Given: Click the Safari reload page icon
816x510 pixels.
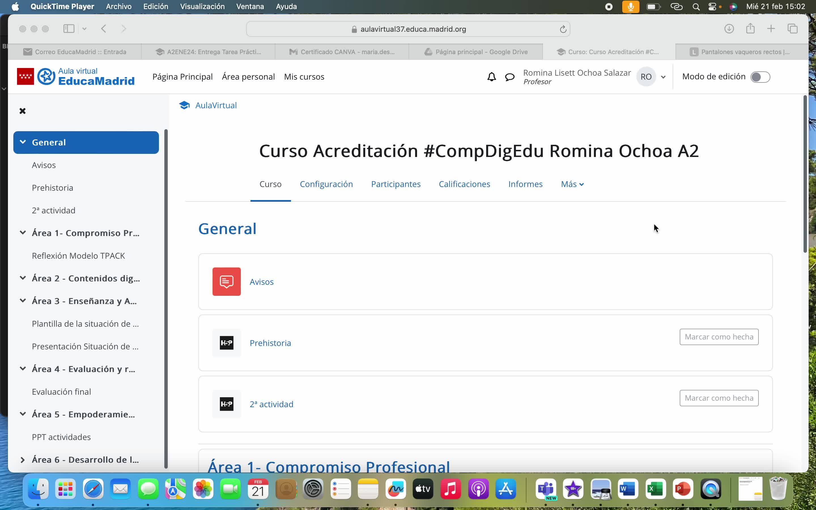Looking at the screenshot, I should coord(563,29).
